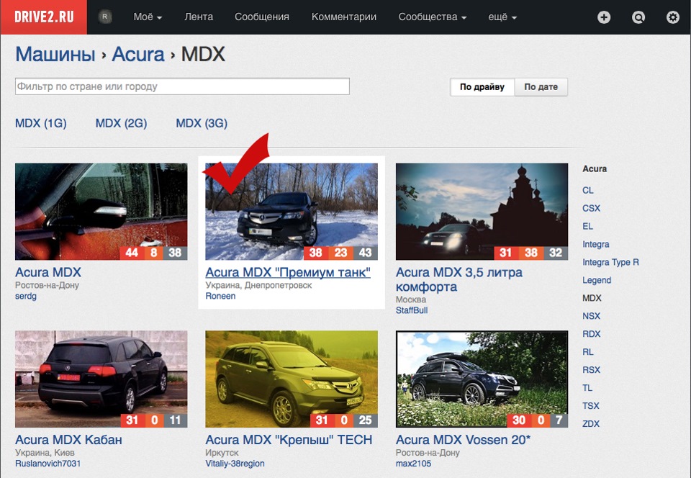This screenshot has width=691, height=478.
Task: Click the 32 grey counter badge
Action: 556,253
